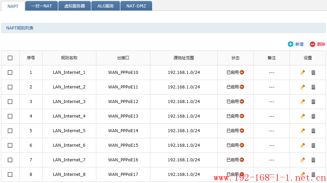327x183 pixels.
Task: Select WAN_PPPoE17 interface cell
Action: 123,174
